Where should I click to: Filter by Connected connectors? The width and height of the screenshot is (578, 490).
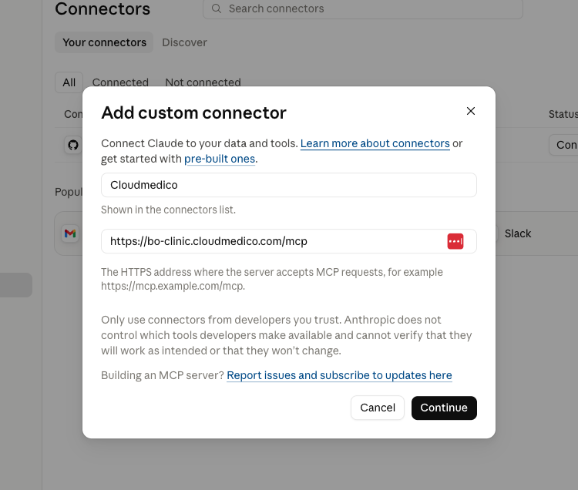pyautogui.click(x=120, y=82)
